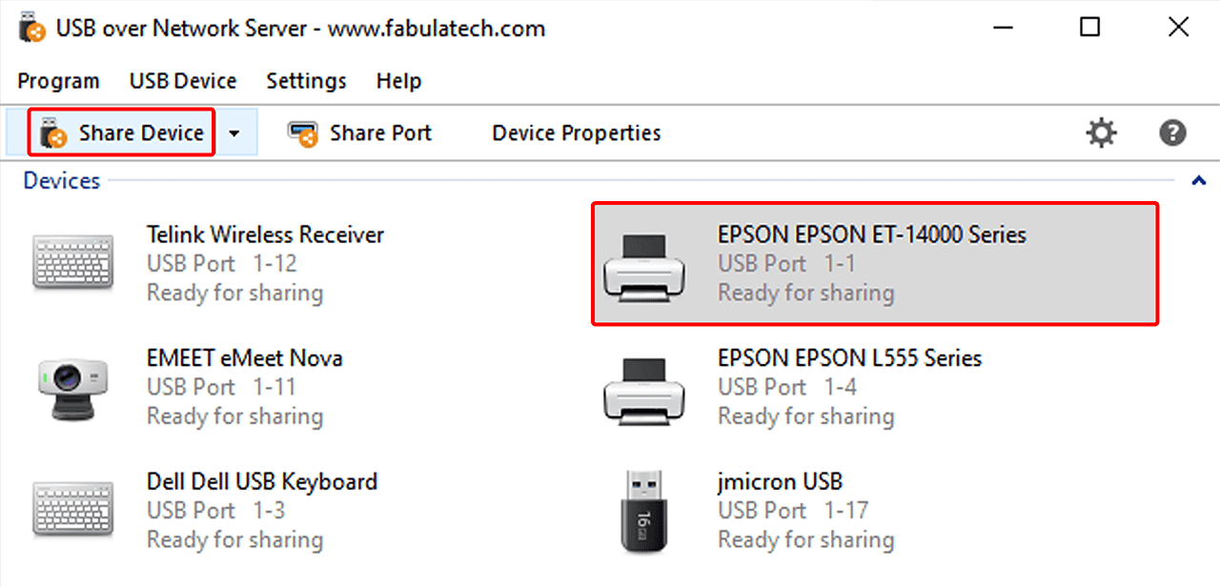Screen dimensions: 1220x587
Task: Click the Share Port button label
Action: (380, 133)
